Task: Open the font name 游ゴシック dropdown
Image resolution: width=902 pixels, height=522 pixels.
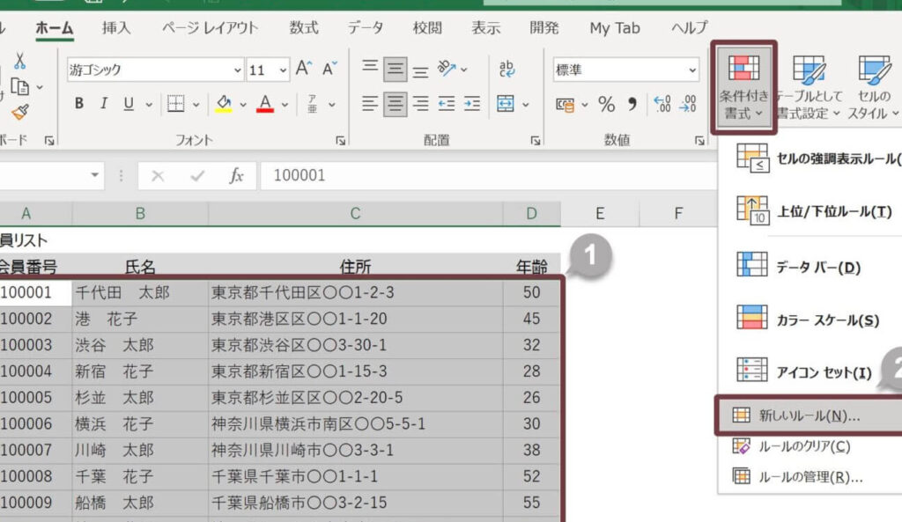Action: 238,70
